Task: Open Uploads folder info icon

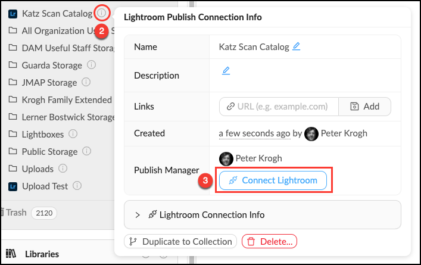Action: tap(63, 169)
